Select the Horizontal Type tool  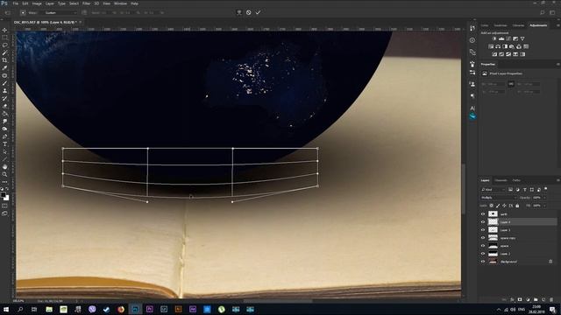pyautogui.click(x=4, y=144)
